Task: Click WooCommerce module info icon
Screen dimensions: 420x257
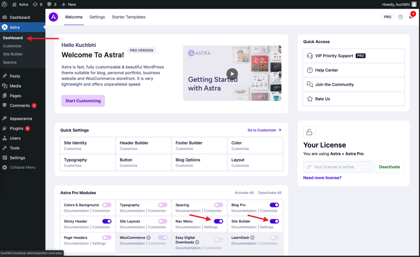Action: coord(148,238)
